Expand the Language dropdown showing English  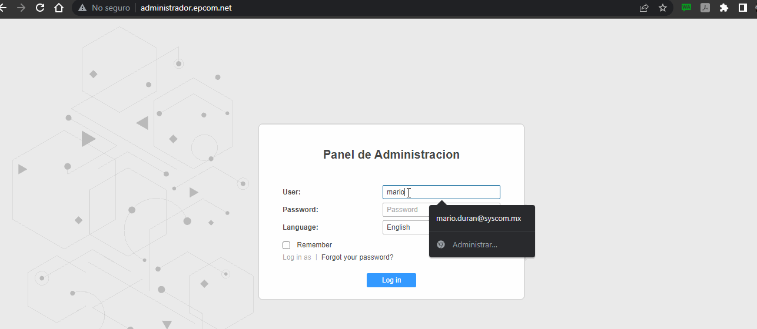406,227
